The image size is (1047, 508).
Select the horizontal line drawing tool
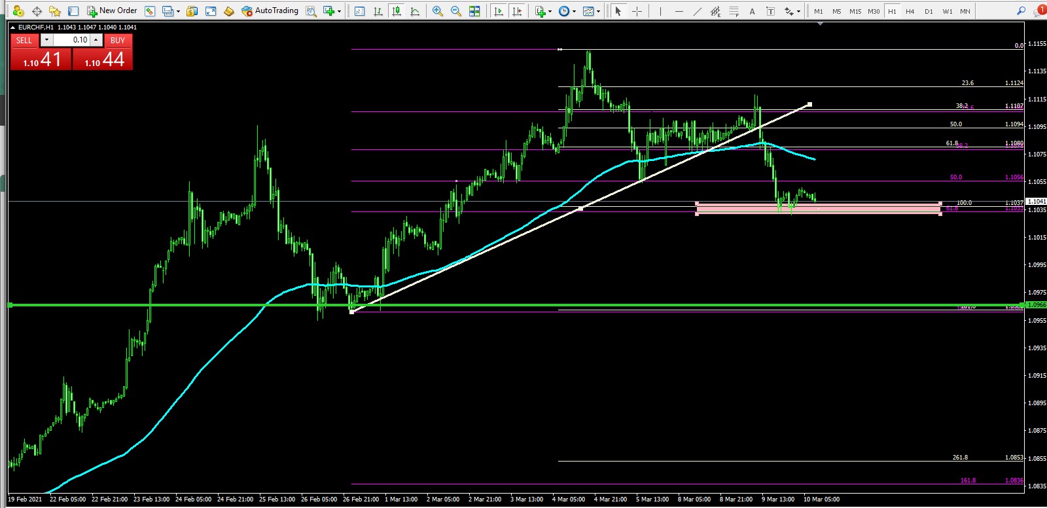[679, 11]
